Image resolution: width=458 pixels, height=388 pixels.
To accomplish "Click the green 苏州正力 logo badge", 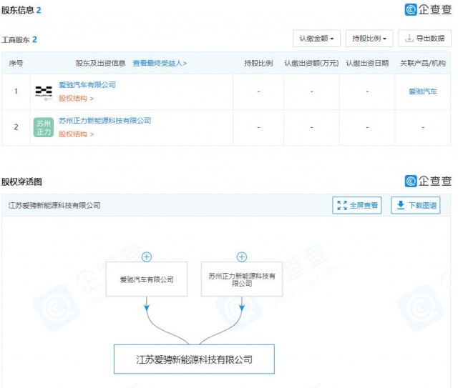I will [x=44, y=127].
